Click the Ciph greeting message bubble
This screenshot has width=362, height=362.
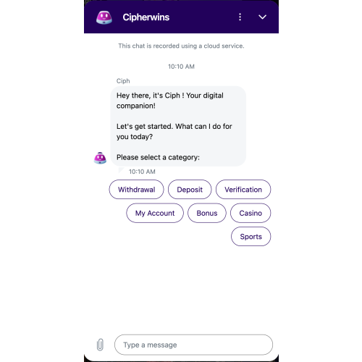(178, 126)
